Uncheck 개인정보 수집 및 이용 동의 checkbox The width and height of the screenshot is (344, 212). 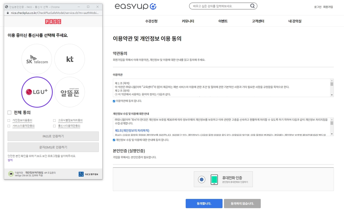click(x=114, y=140)
